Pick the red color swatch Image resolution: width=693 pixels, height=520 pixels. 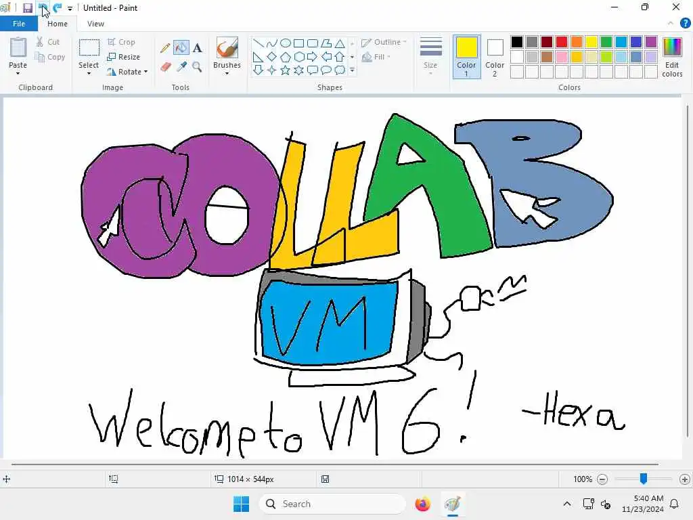click(x=561, y=42)
